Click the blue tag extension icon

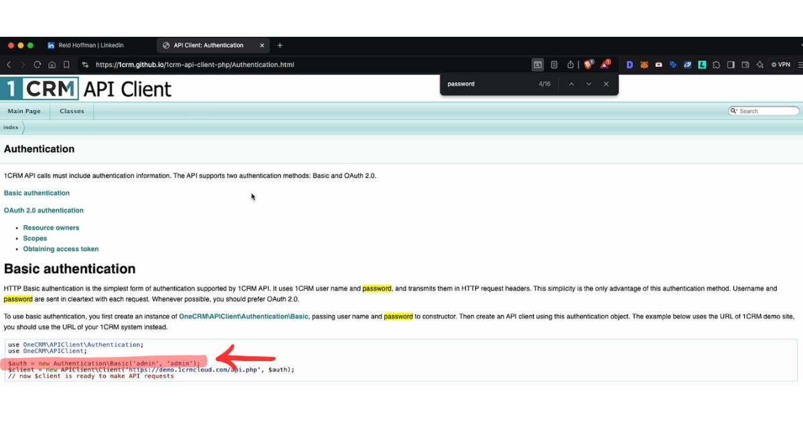(673, 65)
